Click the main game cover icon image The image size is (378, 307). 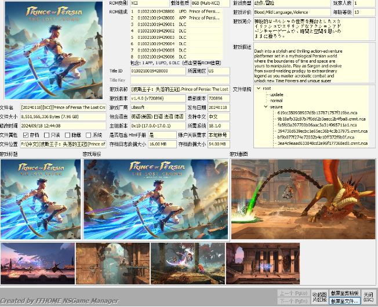pyautogui.click(x=53, y=50)
